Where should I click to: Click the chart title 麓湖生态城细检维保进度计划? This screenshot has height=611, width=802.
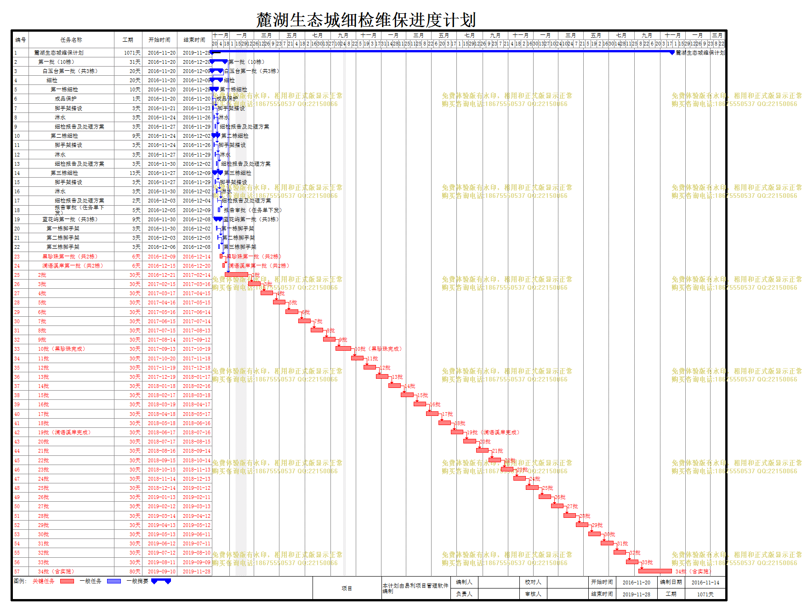[x=366, y=20]
